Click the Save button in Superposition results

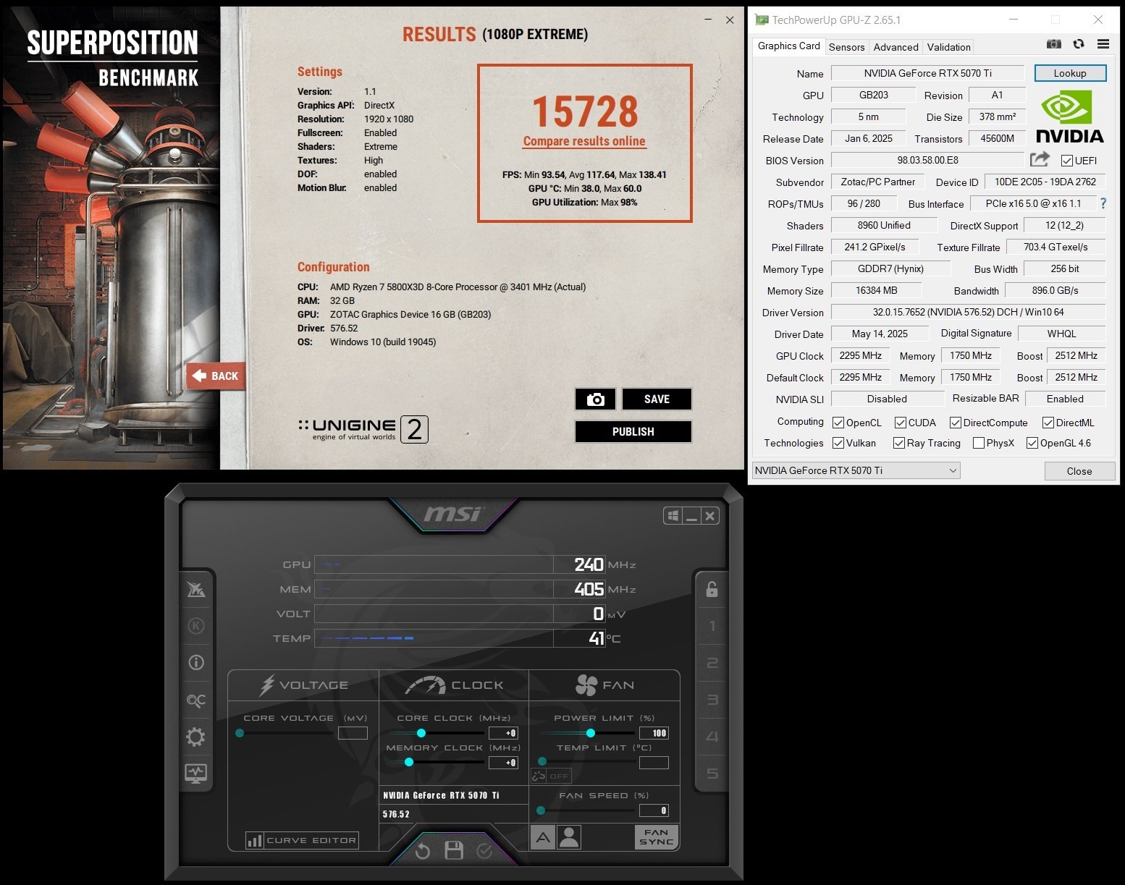[657, 399]
